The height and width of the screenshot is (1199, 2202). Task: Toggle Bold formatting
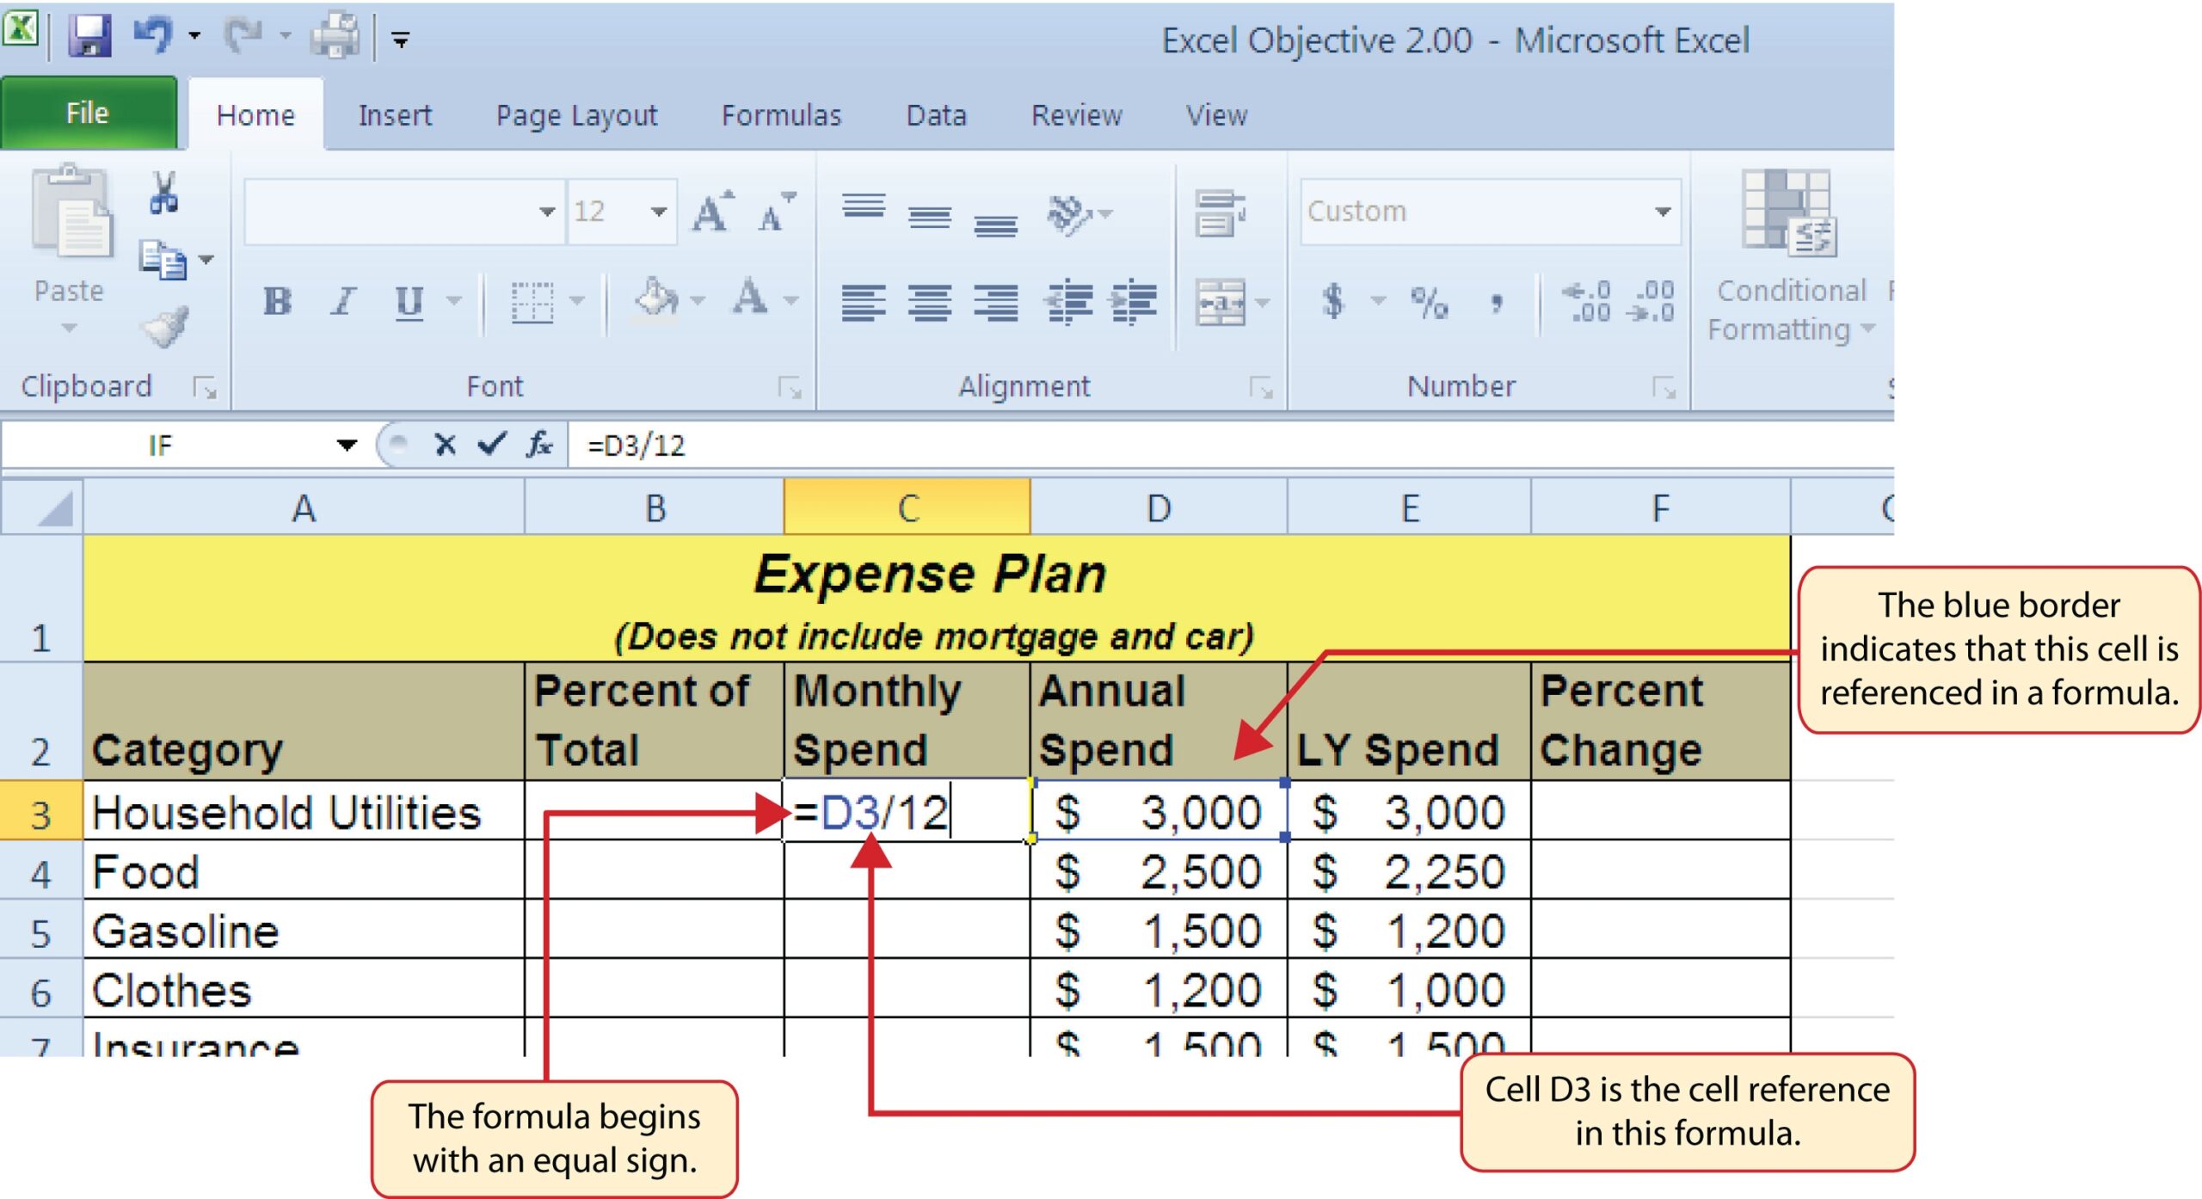277,302
